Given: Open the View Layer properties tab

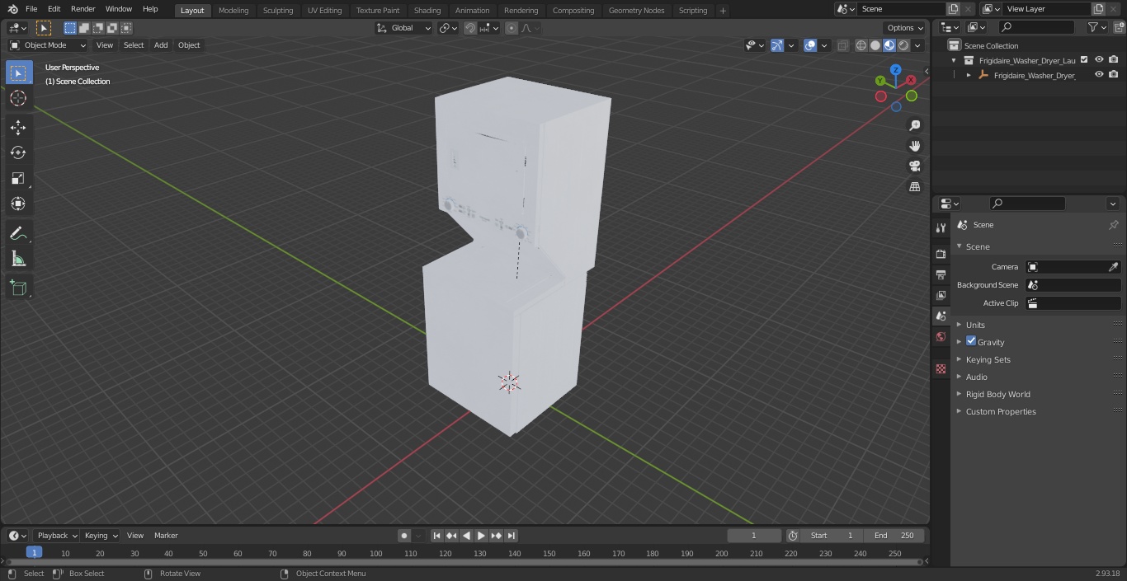Looking at the screenshot, I should click(x=941, y=295).
